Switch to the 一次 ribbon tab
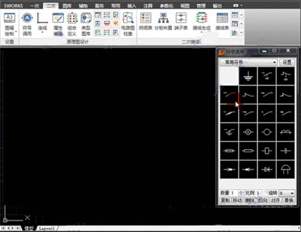This screenshot has height=232, width=301. [35, 5]
